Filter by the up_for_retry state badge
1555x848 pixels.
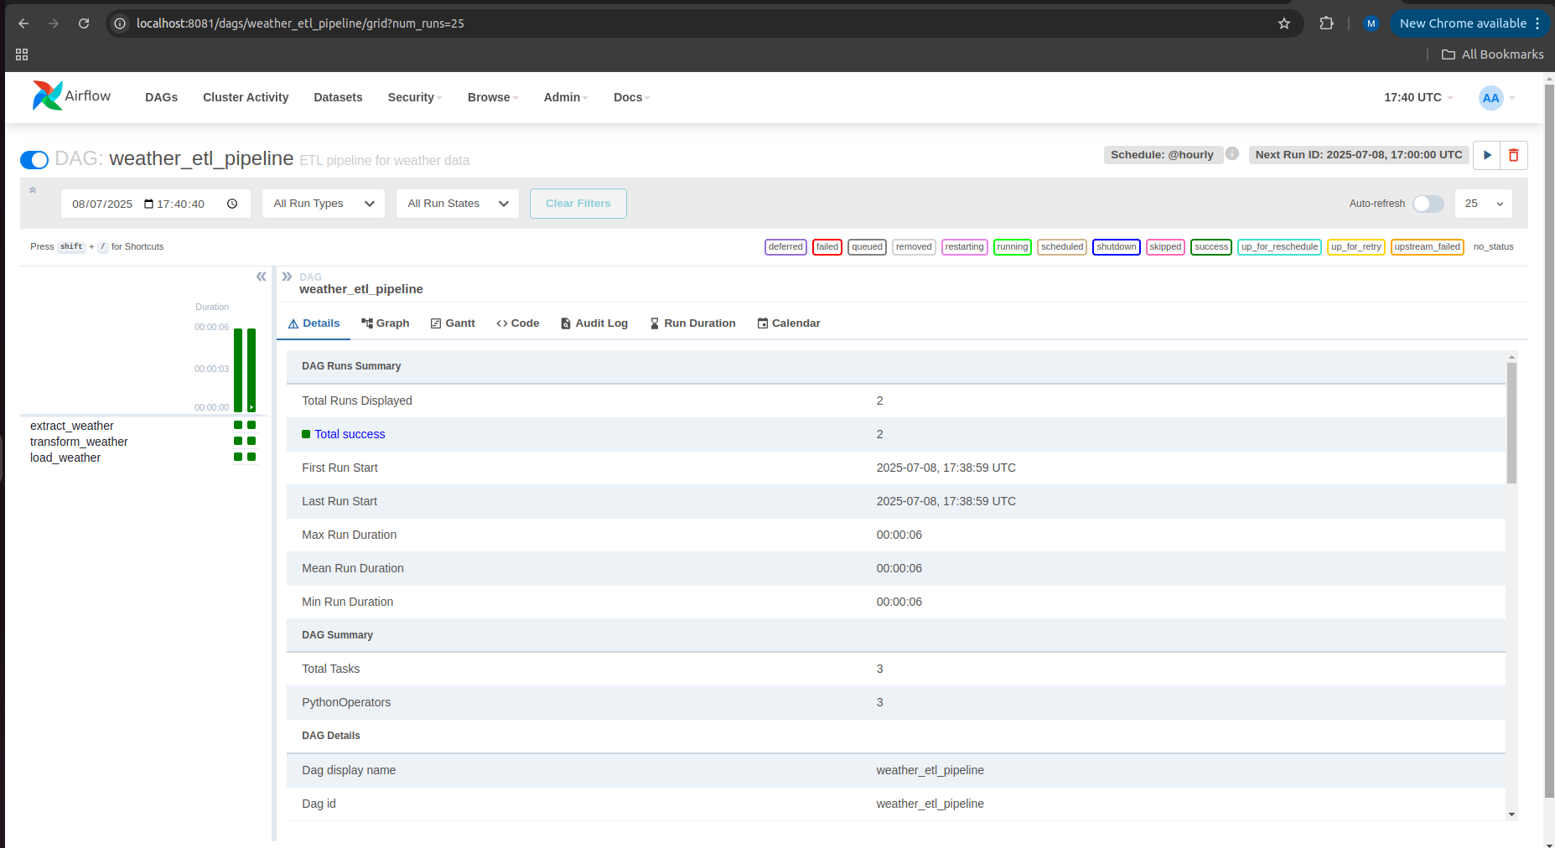click(1356, 247)
